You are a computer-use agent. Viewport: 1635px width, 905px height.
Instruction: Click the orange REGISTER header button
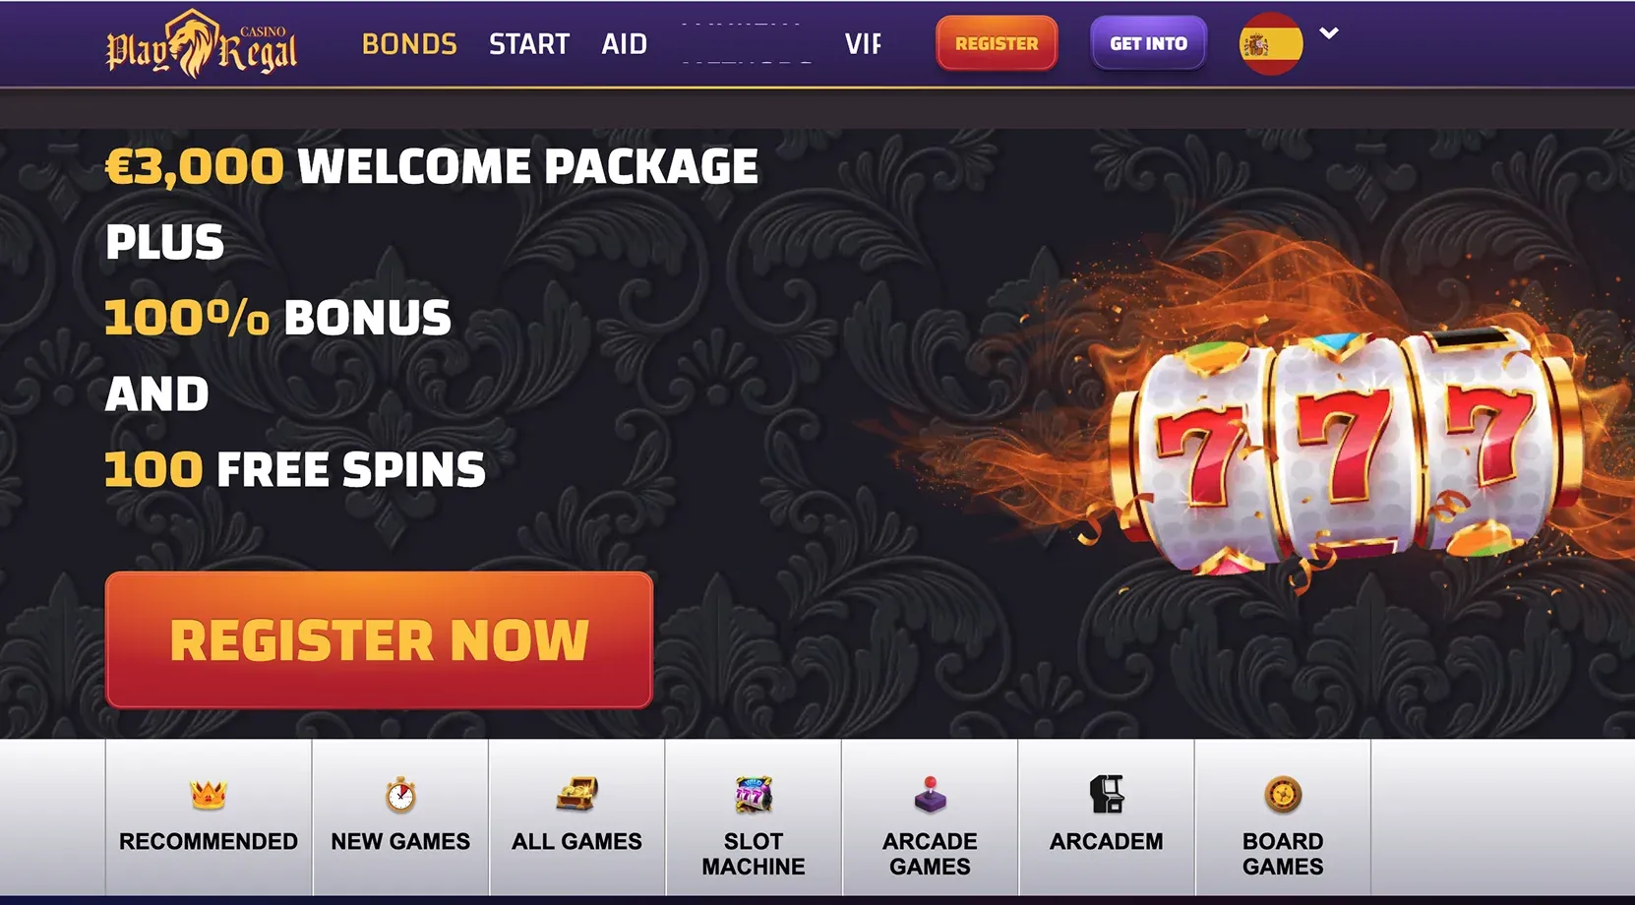click(997, 43)
